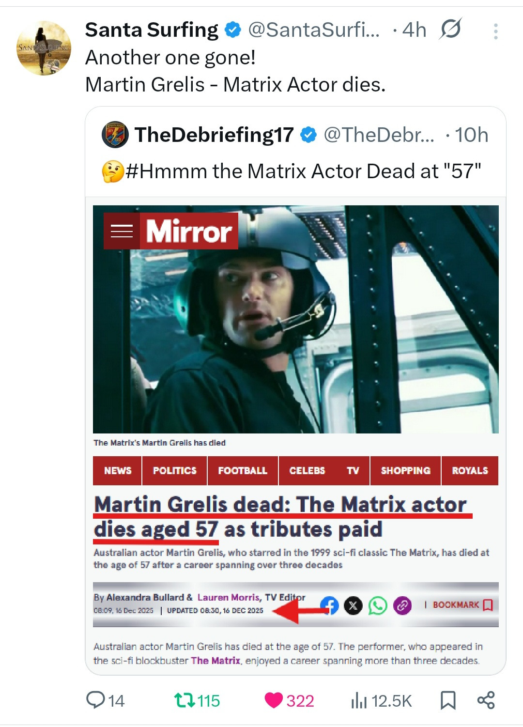Share article on Facebook icon
The height and width of the screenshot is (727, 523).
330,605
